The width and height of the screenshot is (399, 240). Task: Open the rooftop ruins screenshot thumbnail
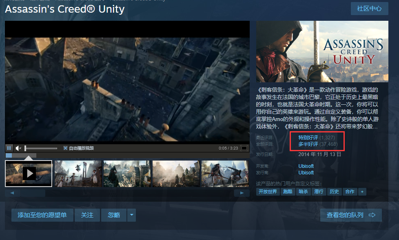[x=127, y=174]
